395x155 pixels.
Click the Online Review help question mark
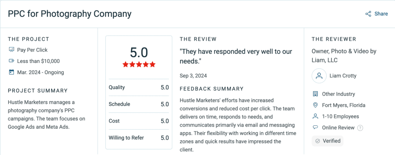[x=360, y=128]
